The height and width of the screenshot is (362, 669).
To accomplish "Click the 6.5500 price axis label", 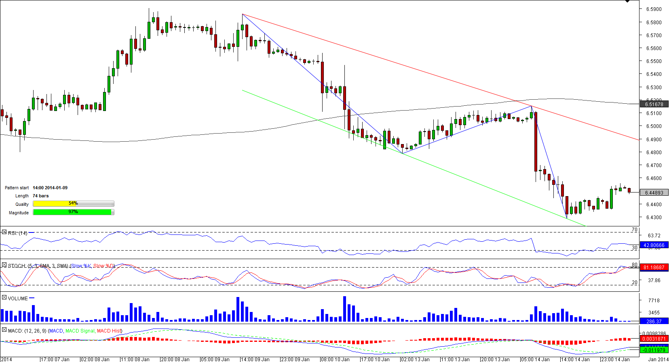I will (x=654, y=61).
